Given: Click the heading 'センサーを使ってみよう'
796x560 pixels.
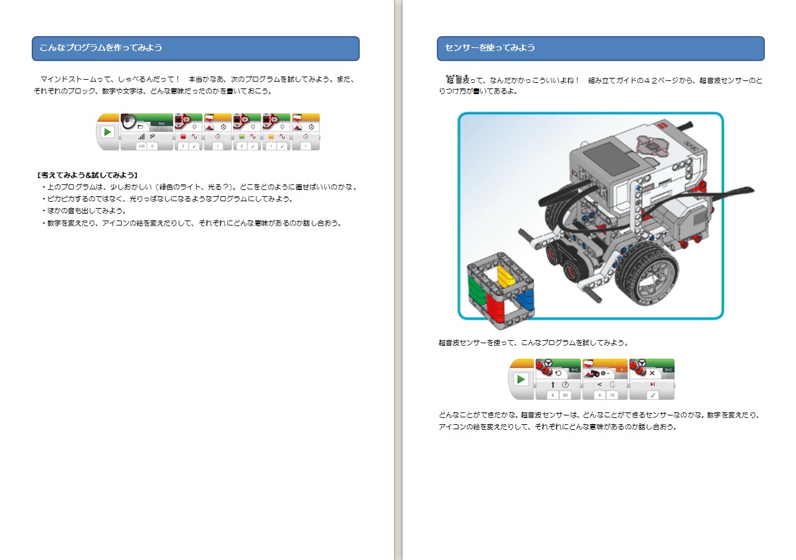Looking at the screenshot, I should pos(490,48).
